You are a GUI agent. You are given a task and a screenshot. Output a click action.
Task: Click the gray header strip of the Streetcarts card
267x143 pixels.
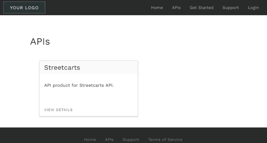click(x=109, y=67)
